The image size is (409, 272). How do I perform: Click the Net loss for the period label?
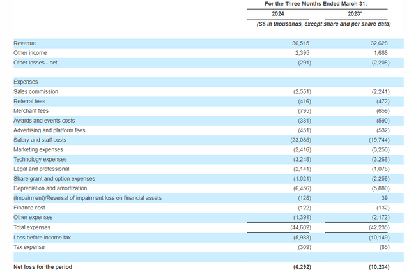[43, 266]
